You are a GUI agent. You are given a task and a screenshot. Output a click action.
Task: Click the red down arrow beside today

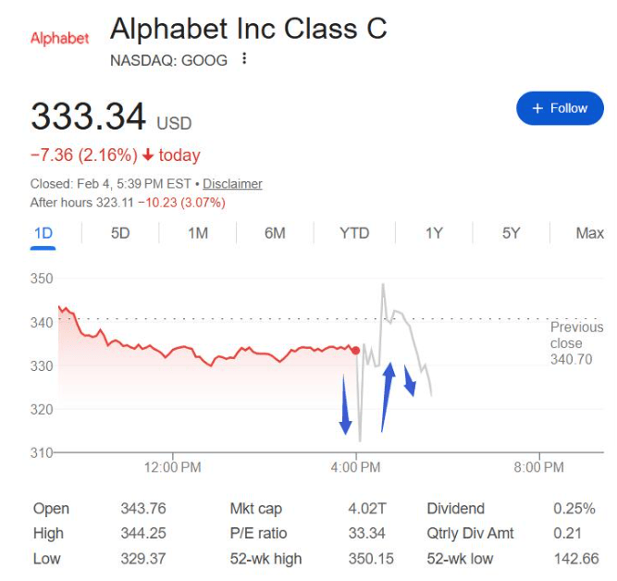point(148,155)
